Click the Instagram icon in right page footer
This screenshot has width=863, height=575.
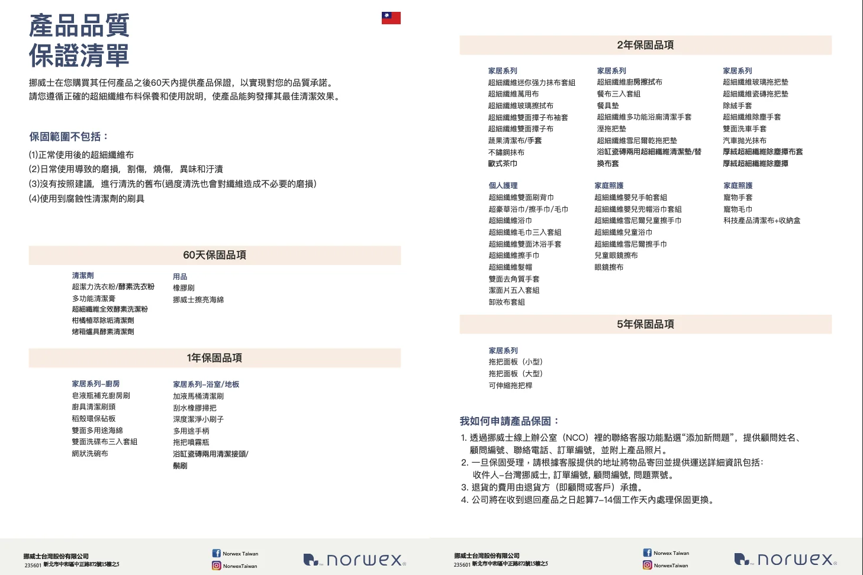647,565
